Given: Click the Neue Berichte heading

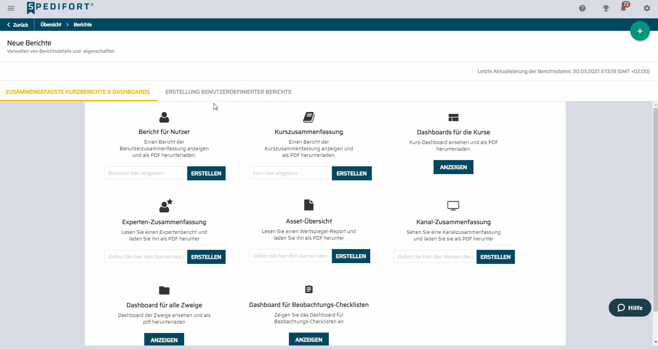Looking at the screenshot, I should 29,43.
